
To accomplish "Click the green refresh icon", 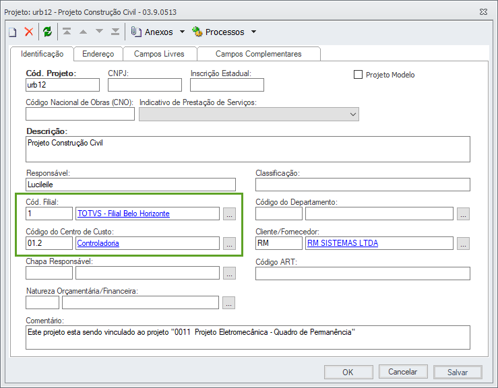I will [47, 32].
